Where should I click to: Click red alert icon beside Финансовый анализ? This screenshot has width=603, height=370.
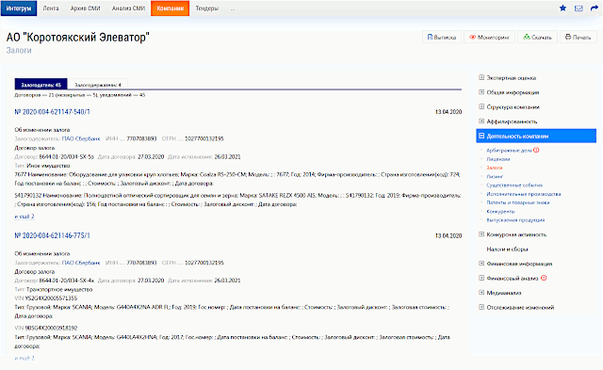pyautogui.click(x=544, y=278)
